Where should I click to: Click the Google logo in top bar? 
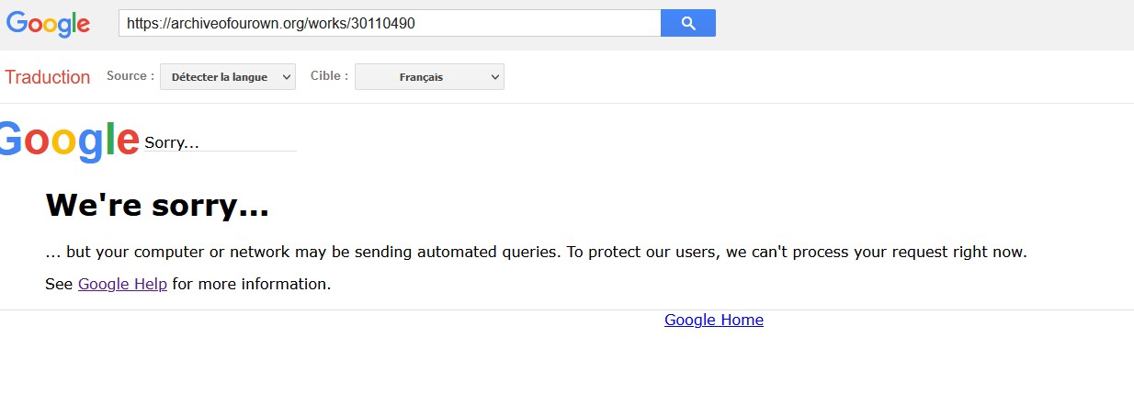(x=49, y=24)
